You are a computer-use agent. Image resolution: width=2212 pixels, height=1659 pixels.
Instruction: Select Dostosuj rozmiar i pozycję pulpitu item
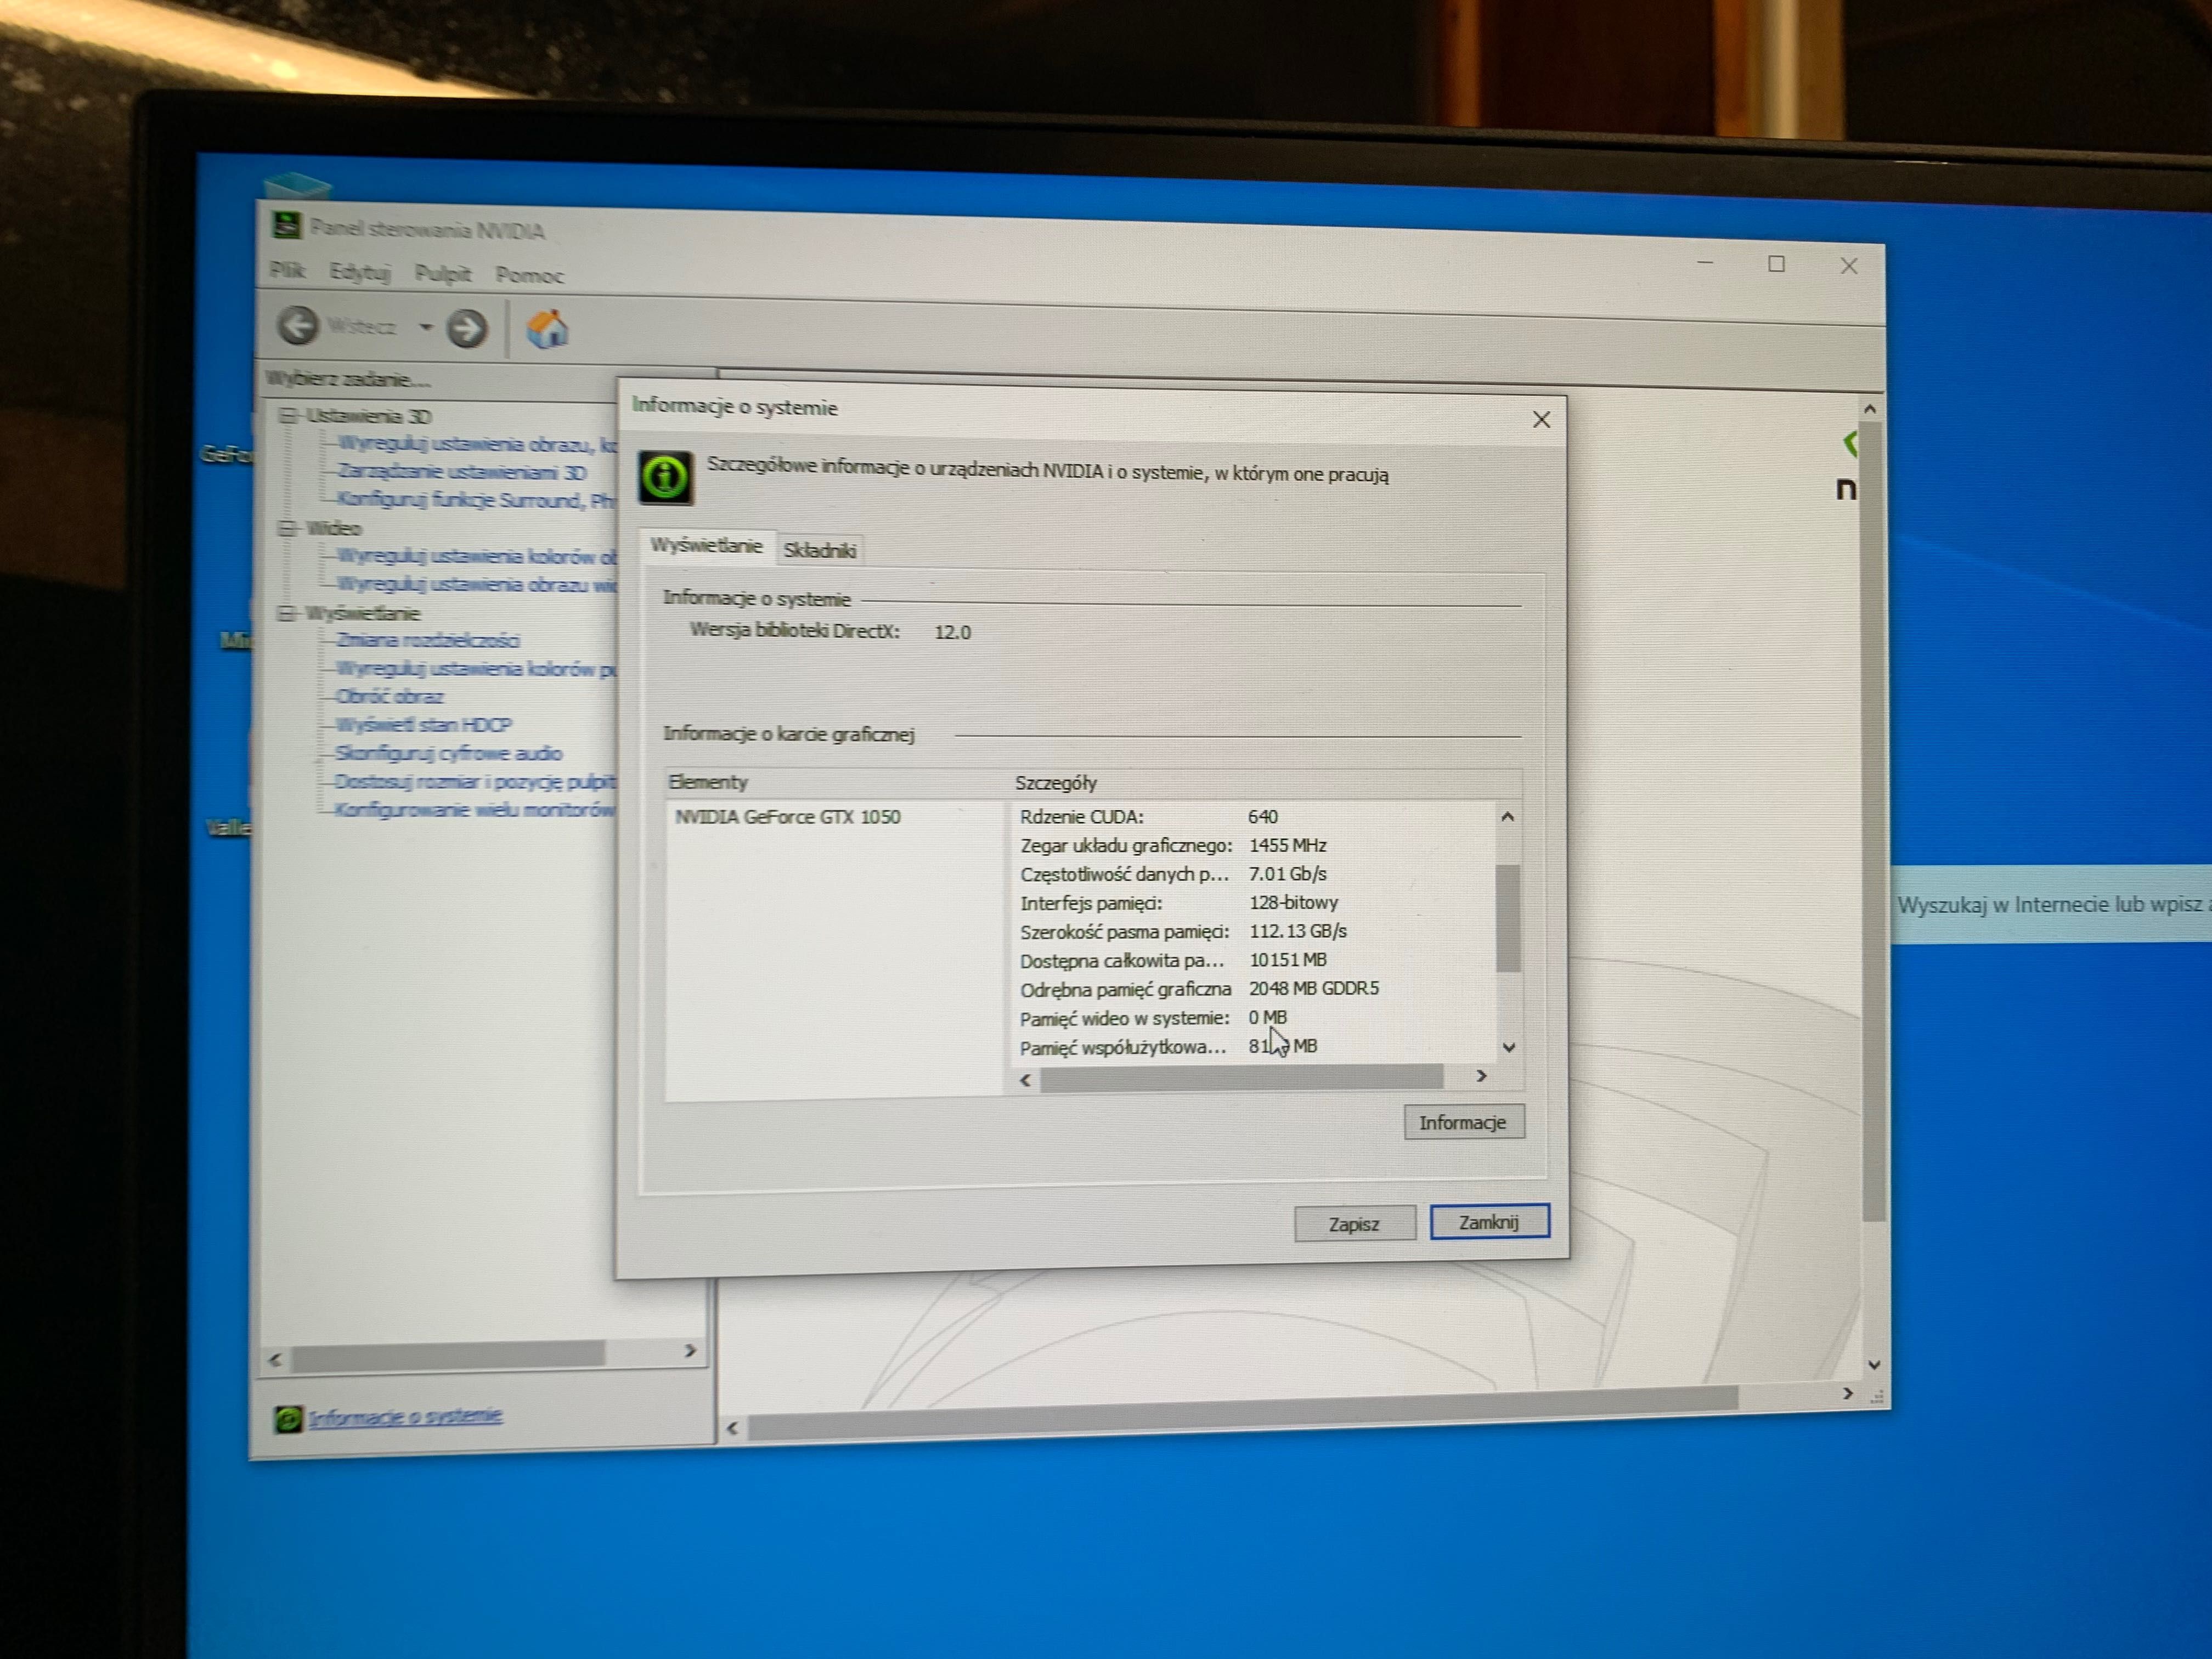[x=475, y=781]
